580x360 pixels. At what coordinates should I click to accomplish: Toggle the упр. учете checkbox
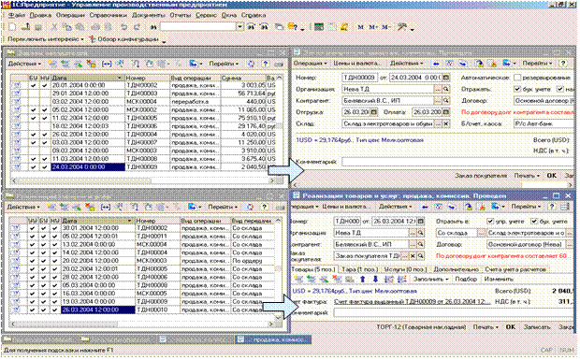point(490,221)
